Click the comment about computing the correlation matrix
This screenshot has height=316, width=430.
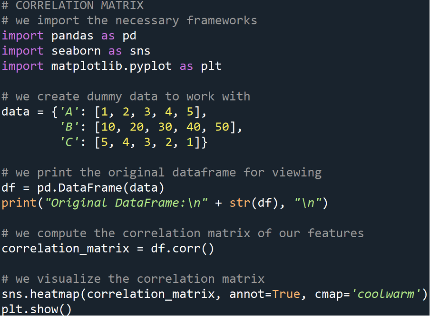[183, 233]
